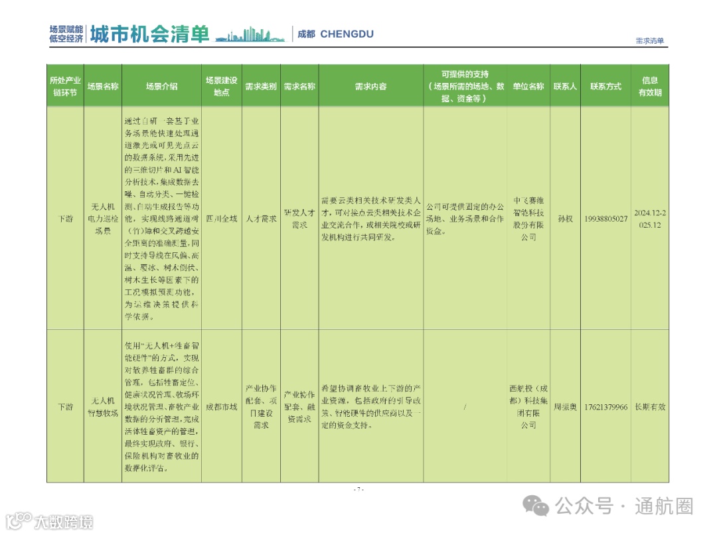The height and width of the screenshot is (535, 717).
Task: Select the 场景名称 column header
Action: point(103,86)
